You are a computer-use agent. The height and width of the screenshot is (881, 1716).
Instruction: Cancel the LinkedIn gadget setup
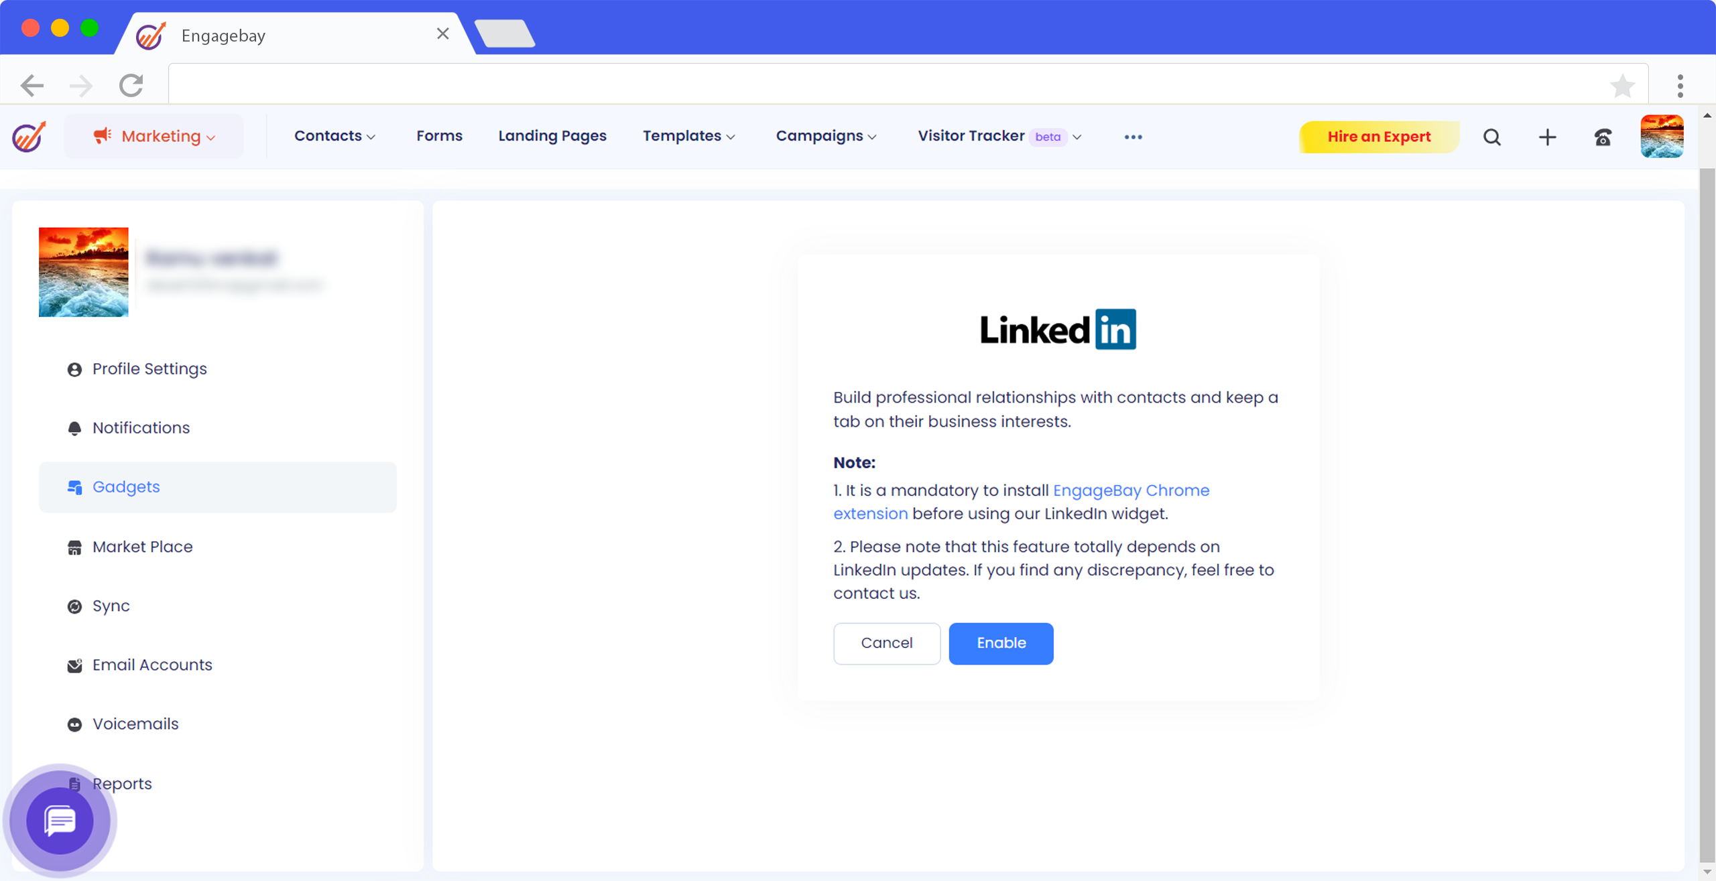887,643
